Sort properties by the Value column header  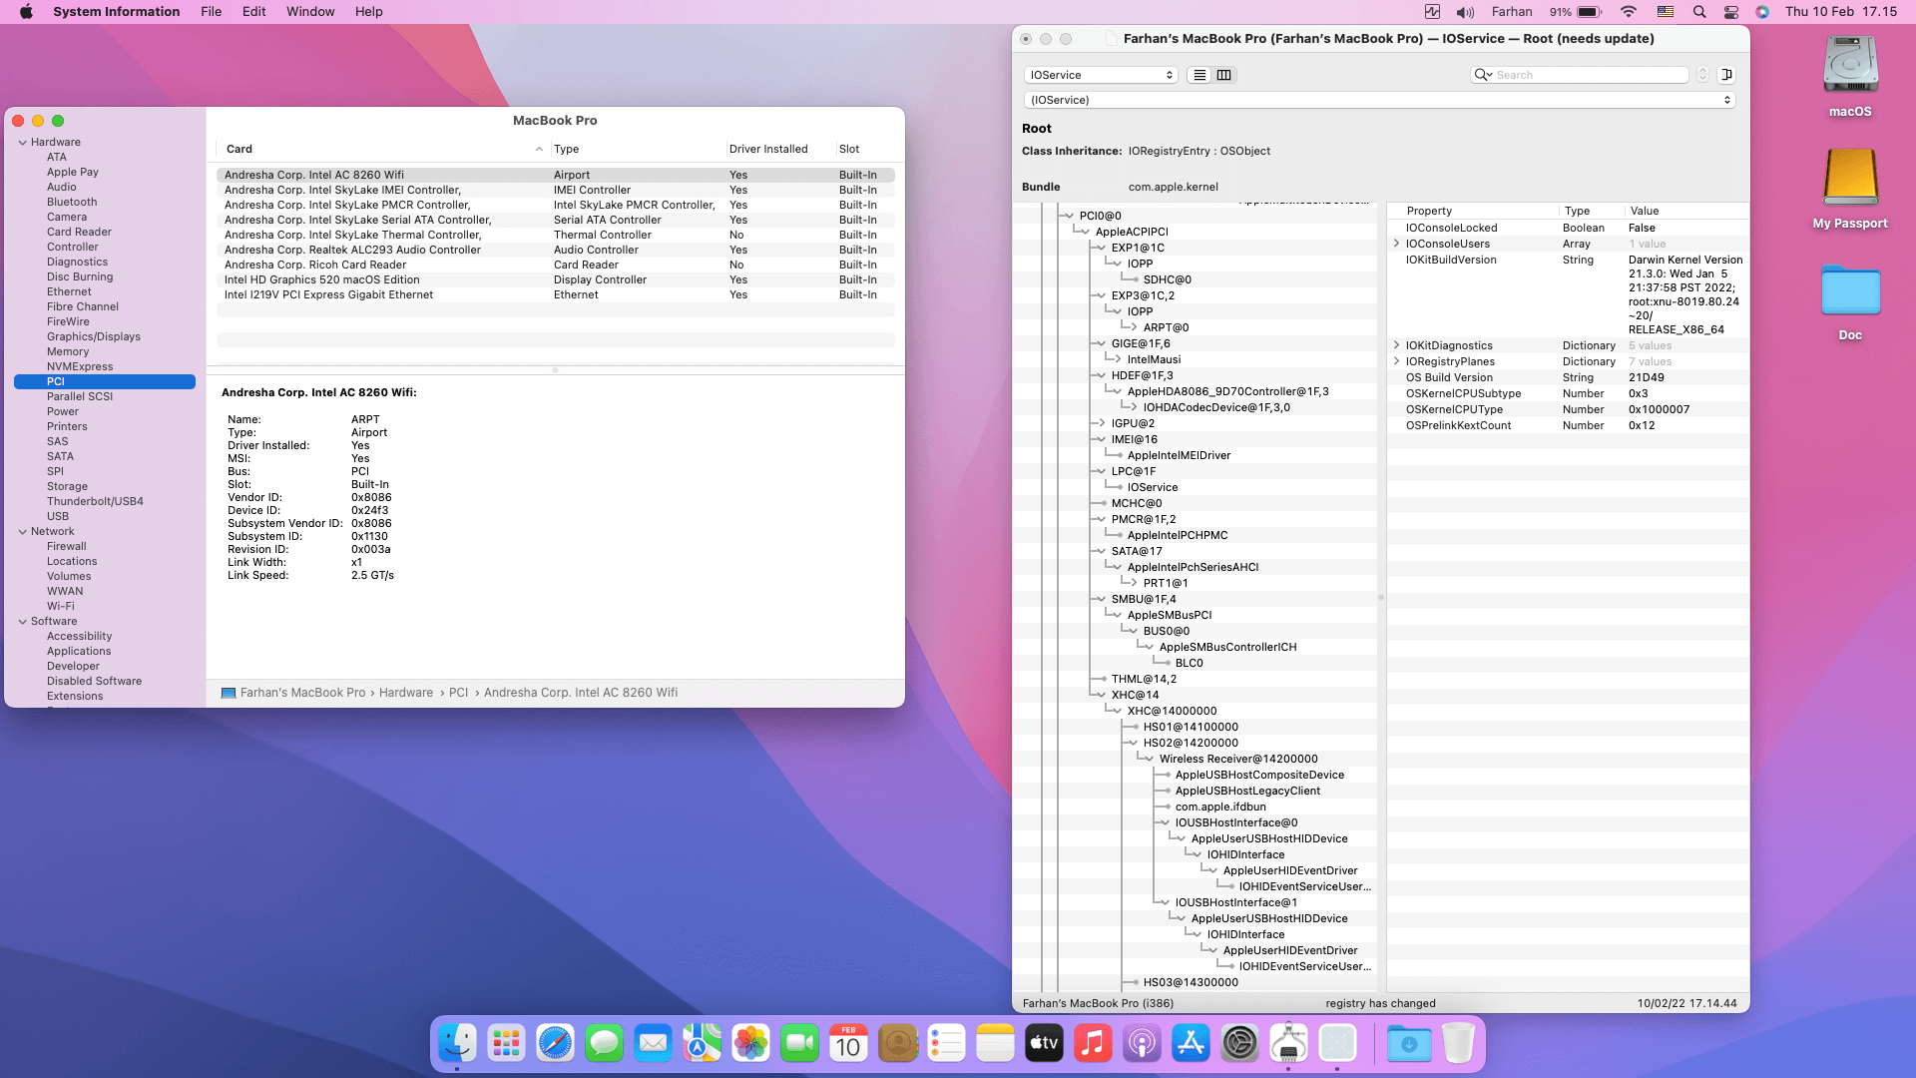(1686, 211)
